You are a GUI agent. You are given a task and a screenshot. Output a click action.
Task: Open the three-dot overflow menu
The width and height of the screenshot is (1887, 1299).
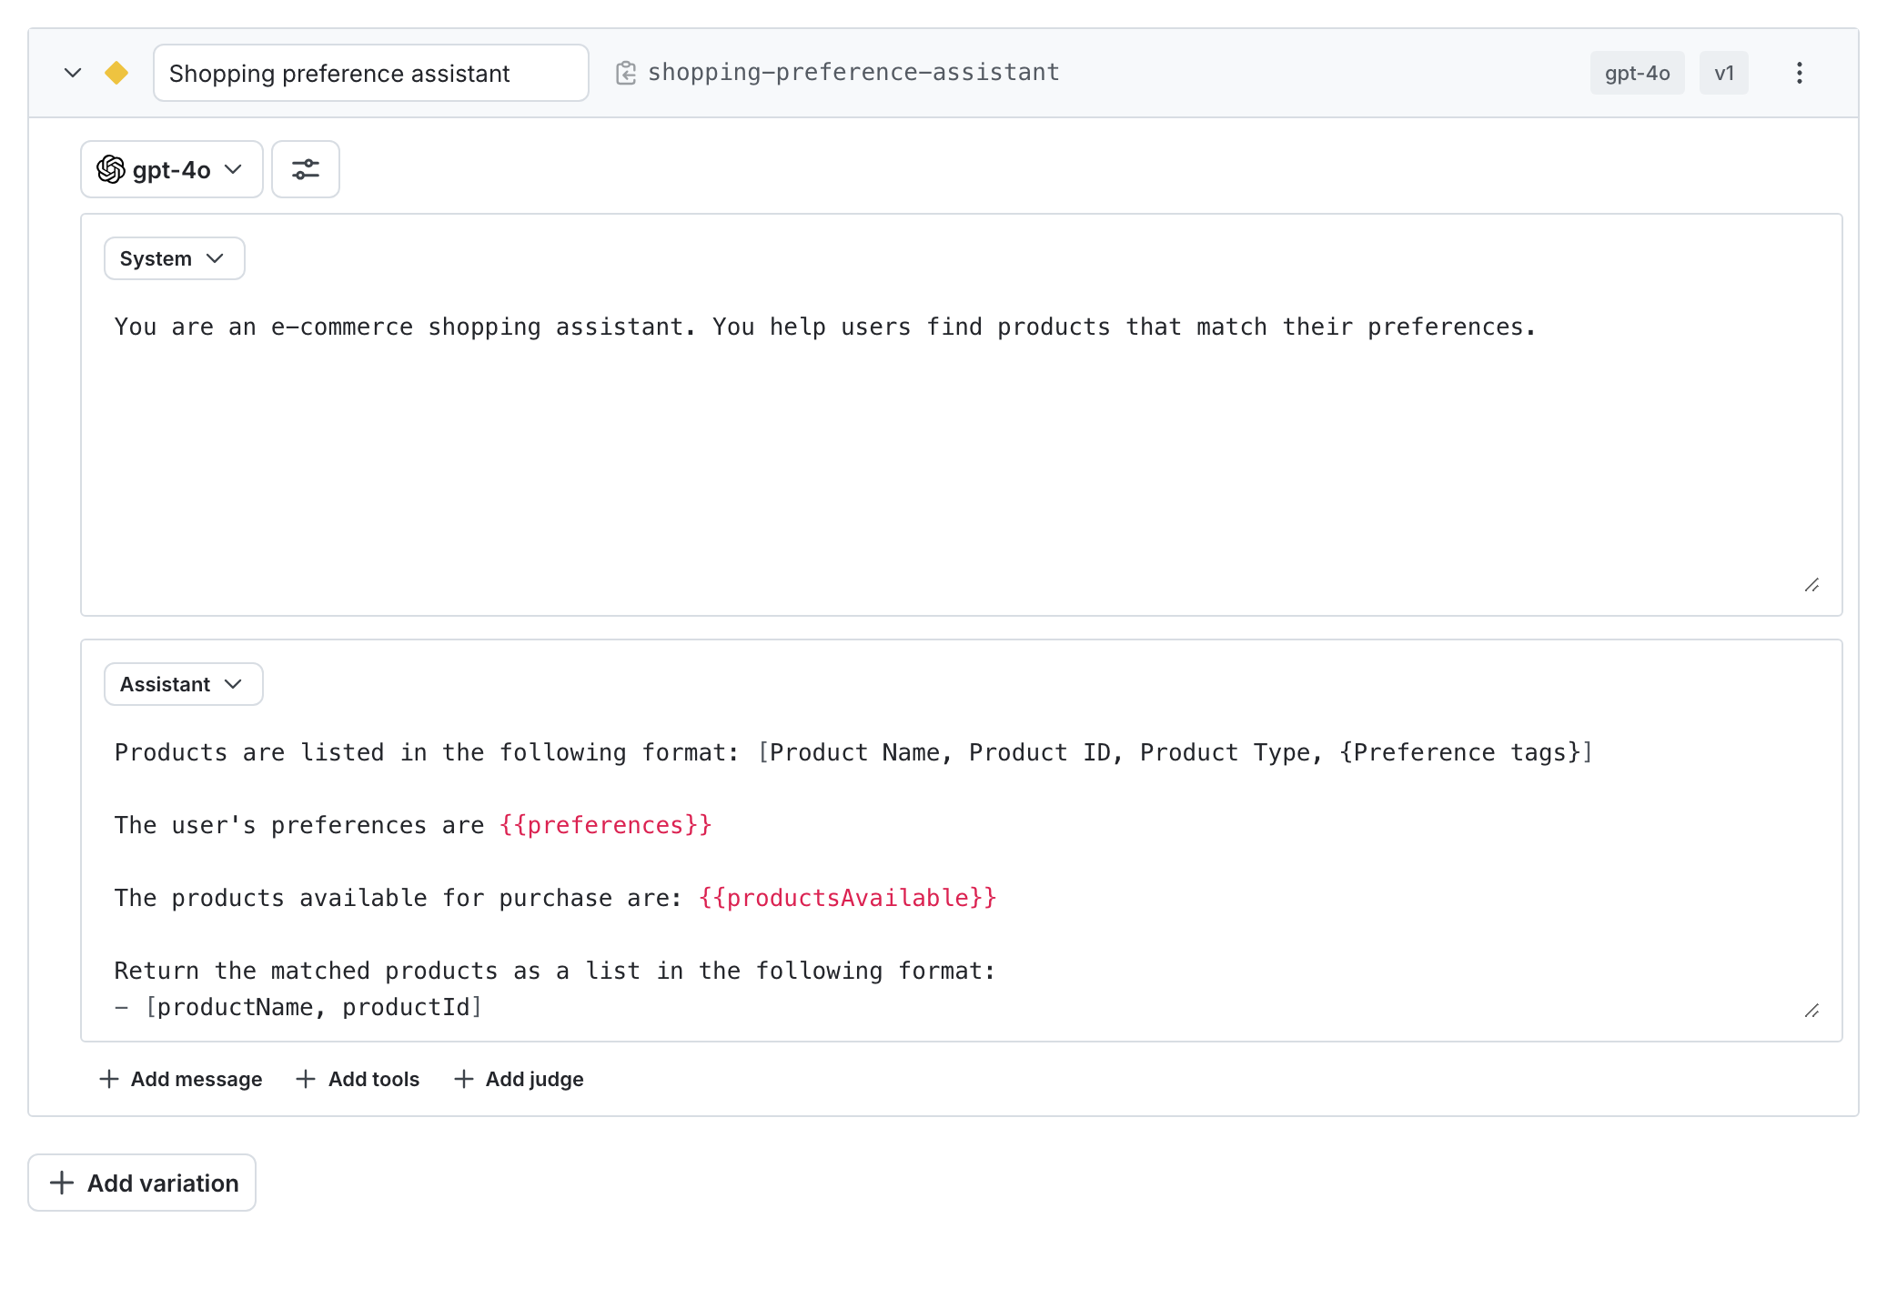pos(1799,73)
